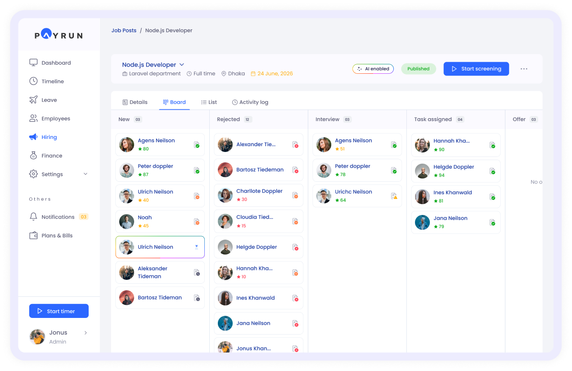The image size is (572, 371).
Task: Expand the Settings menu chevron
Action: [86, 174]
